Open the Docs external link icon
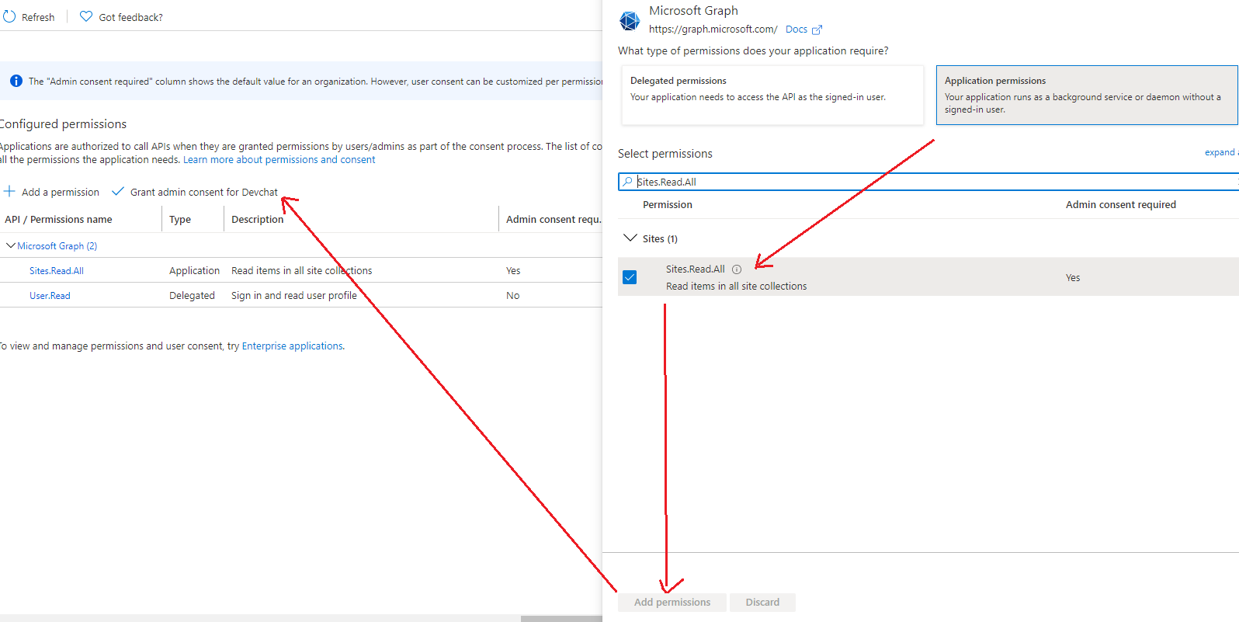 (817, 30)
